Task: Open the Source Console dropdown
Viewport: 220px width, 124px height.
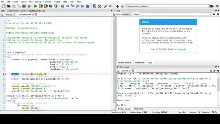Action: [x=127, y=14]
